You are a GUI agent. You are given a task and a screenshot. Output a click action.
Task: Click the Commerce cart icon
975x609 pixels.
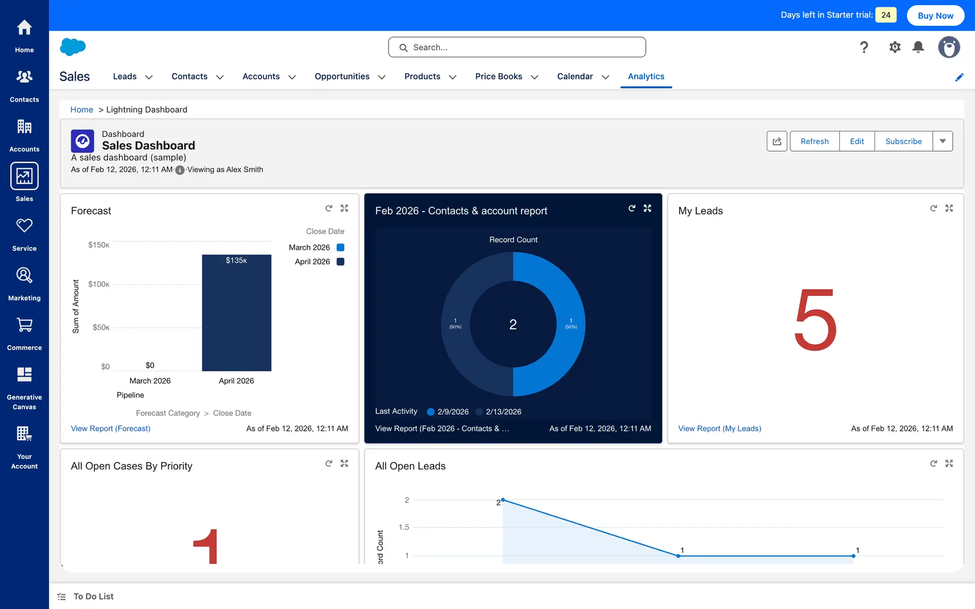pos(24,325)
